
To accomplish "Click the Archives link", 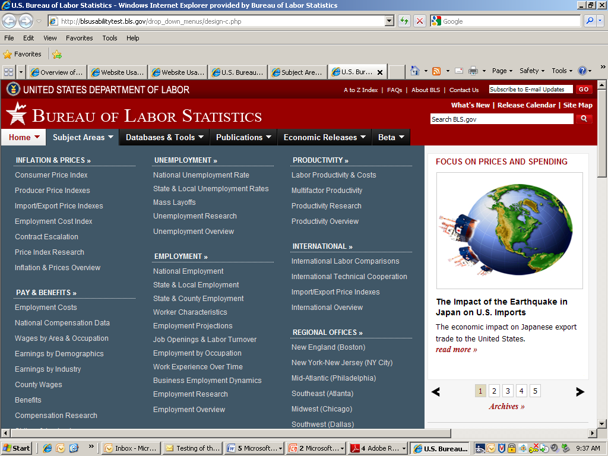I will (506, 406).
